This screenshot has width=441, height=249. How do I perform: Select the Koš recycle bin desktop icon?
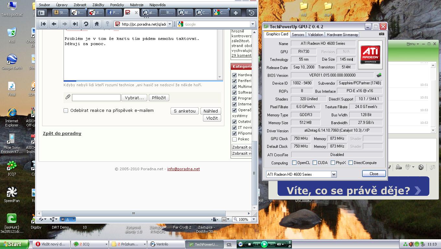coord(12,35)
